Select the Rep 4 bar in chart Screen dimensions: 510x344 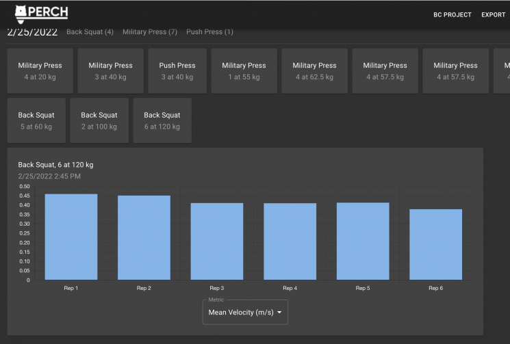click(290, 241)
